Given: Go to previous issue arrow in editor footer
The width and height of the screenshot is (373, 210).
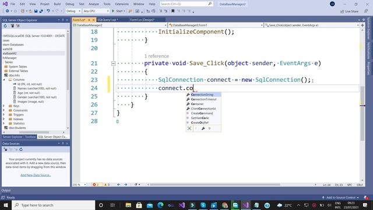Looking at the screenshot, I should point(118,184).
